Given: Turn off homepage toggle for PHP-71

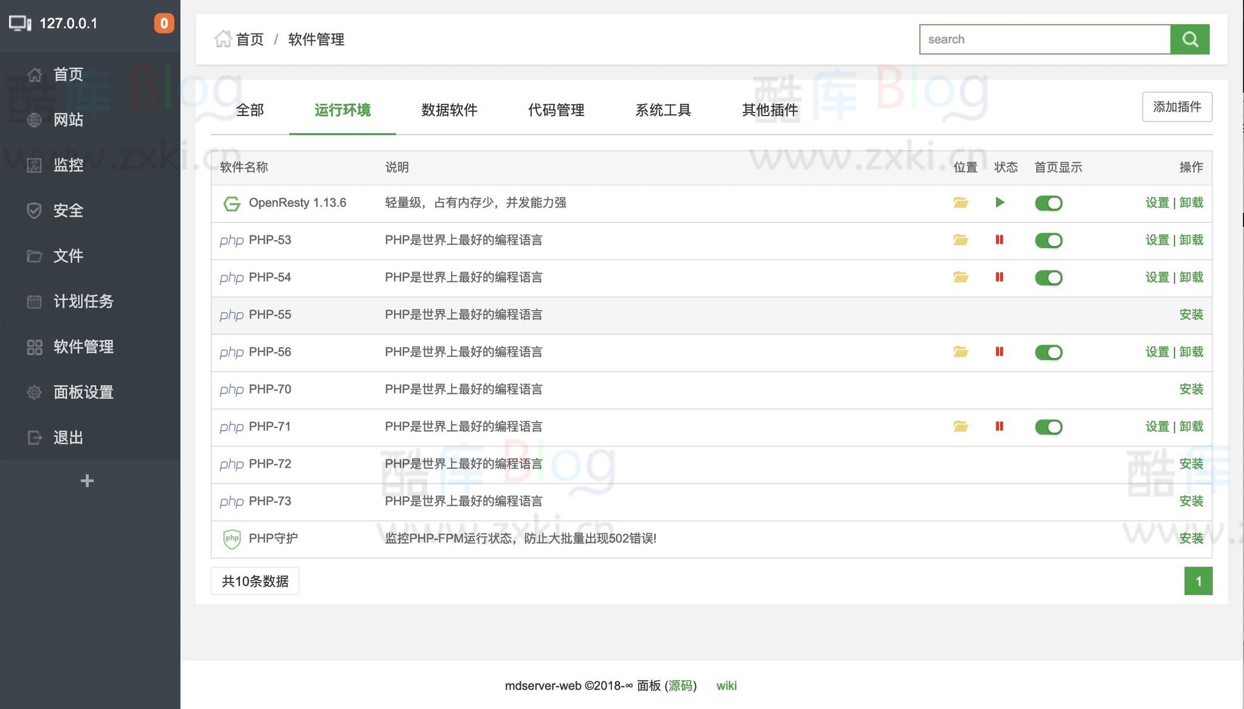Looking at the screenshot, I should pos(1048,426).
